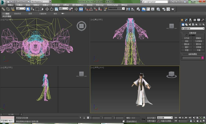Click the Sphere primitive button

tap(187, 41)
